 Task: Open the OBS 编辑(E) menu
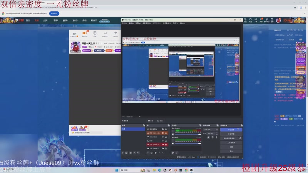click(131, 23)
